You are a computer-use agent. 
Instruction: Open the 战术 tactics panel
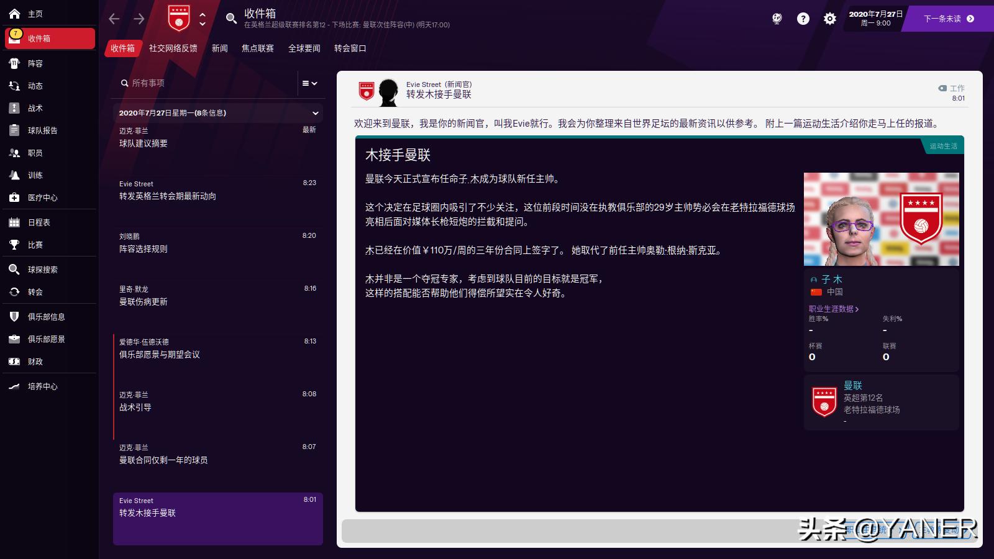pyautogui.click(x=31, y=107)
